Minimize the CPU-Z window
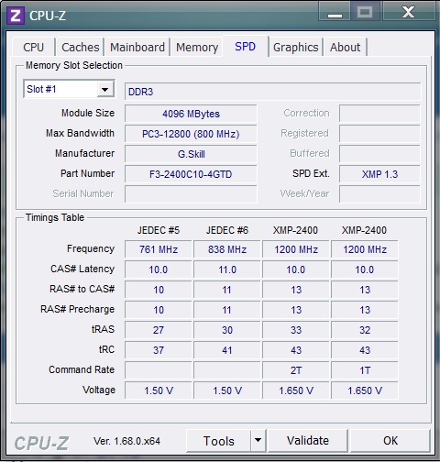The width and height of the screenshot is (440, 462). pos(335,11)
